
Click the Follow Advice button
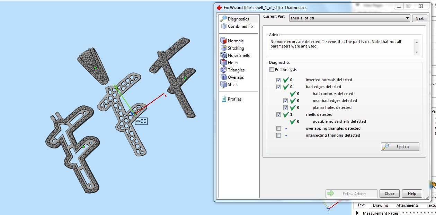351,193
